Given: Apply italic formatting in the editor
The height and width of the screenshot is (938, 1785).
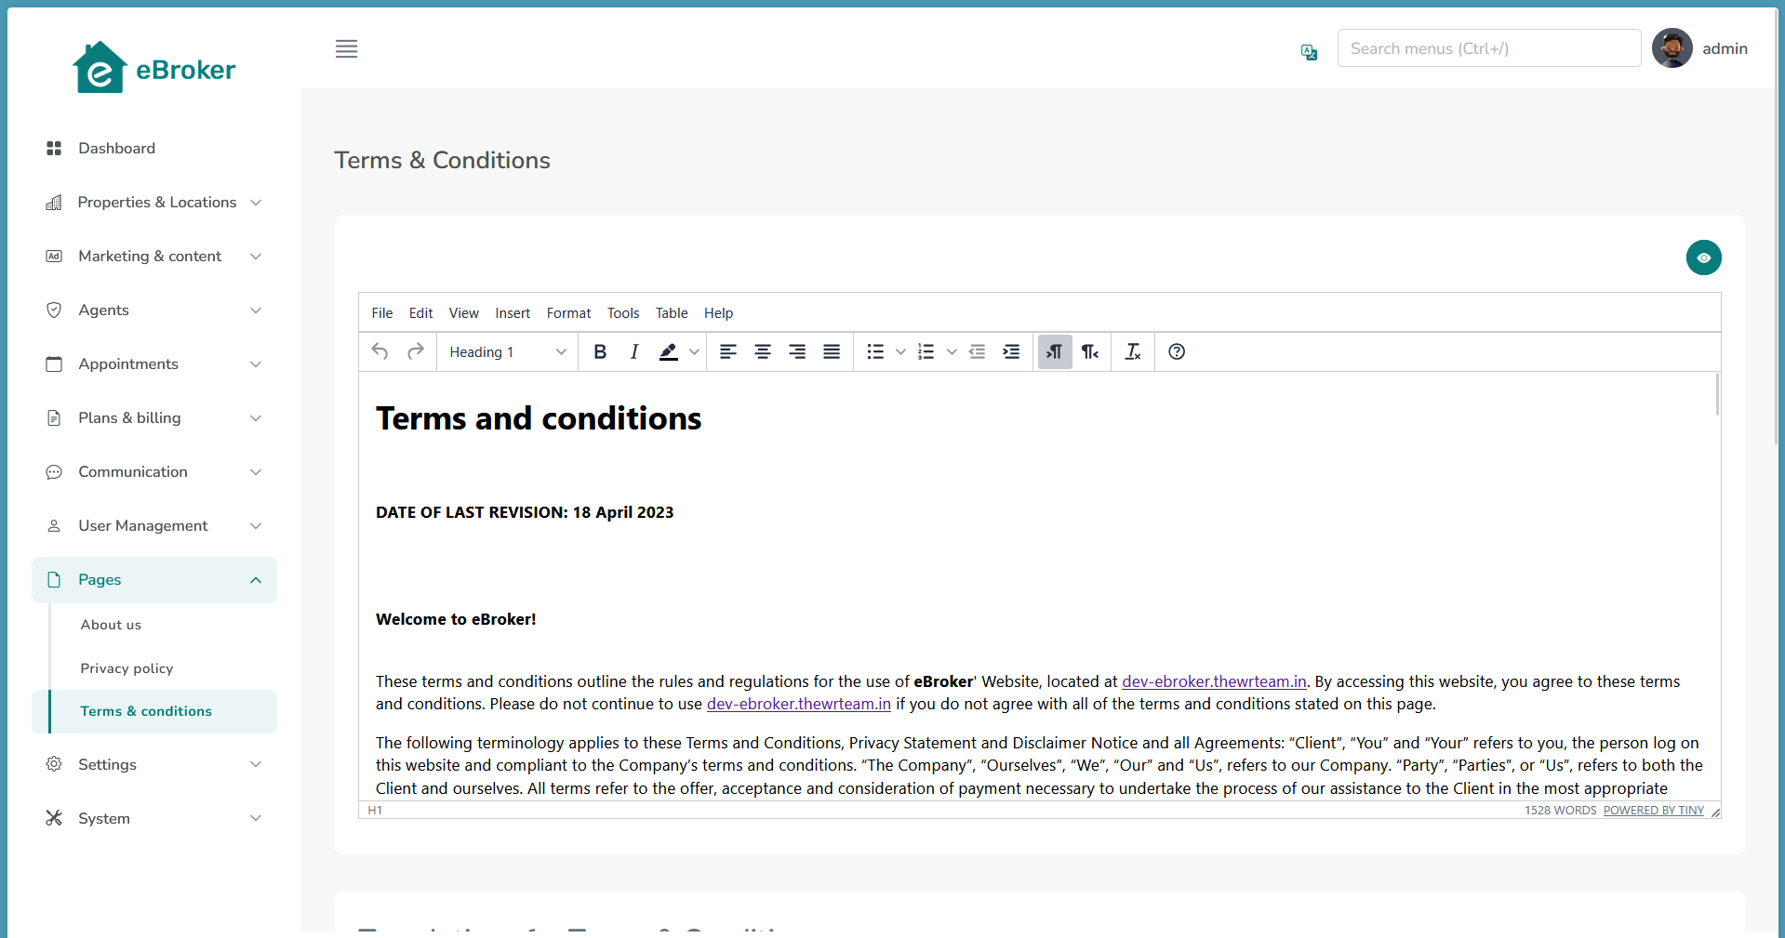Looking at the screenshot, I should coord(633,351).
